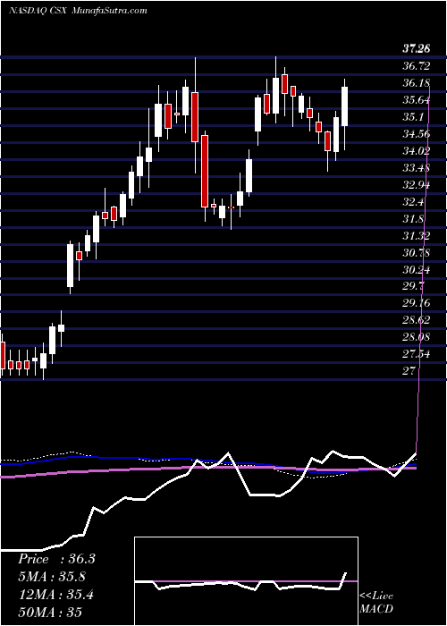Click the 28.62 price axis label
This screenshot has height=626, width=447.
coord(416,320)
